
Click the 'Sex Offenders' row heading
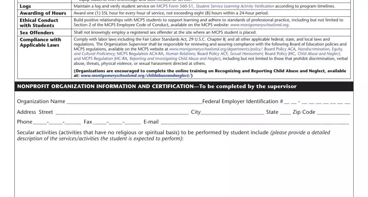point(37,32)
